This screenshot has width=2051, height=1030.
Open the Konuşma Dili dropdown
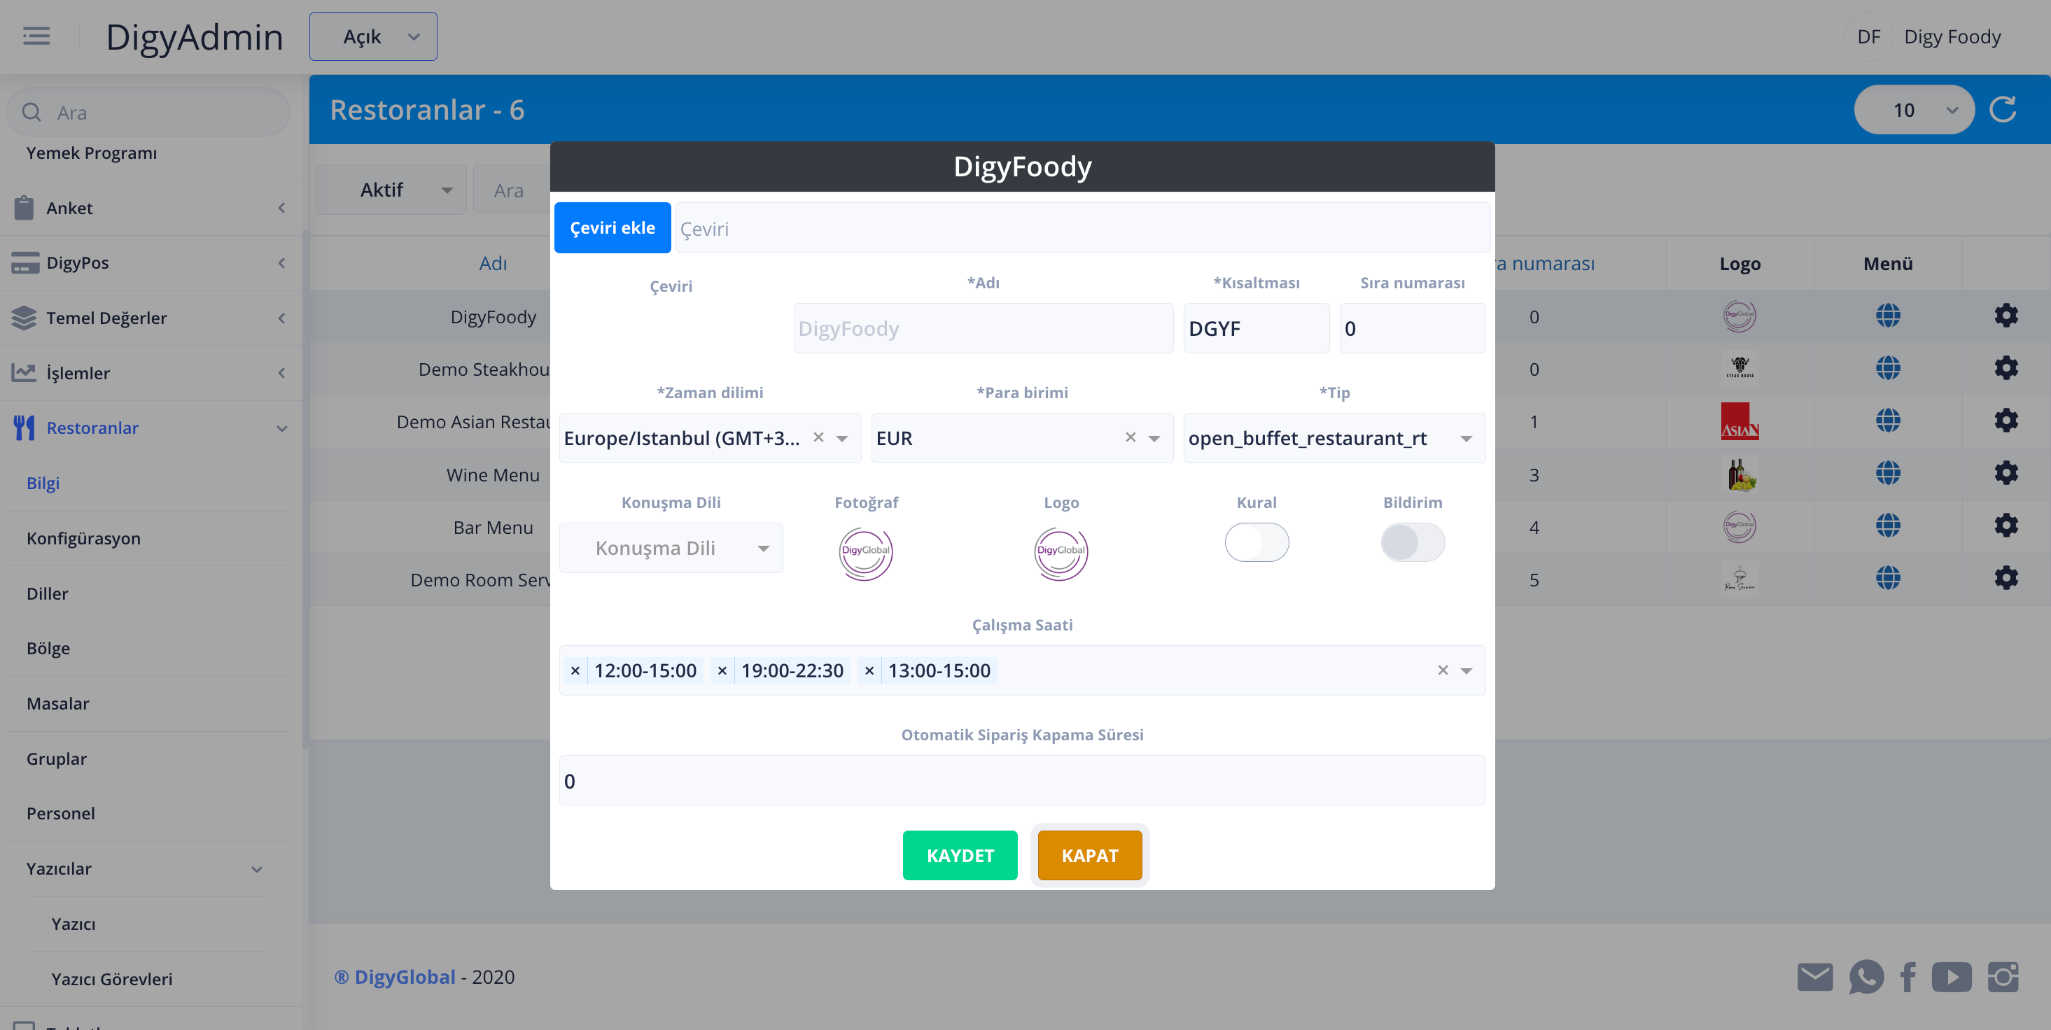(671, 549)
